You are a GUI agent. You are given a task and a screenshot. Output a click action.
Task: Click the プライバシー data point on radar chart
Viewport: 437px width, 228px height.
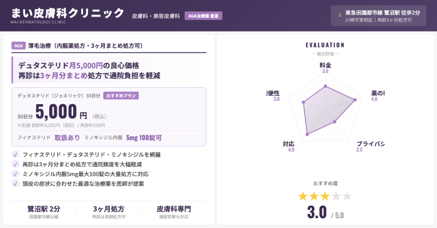[335, 122]
